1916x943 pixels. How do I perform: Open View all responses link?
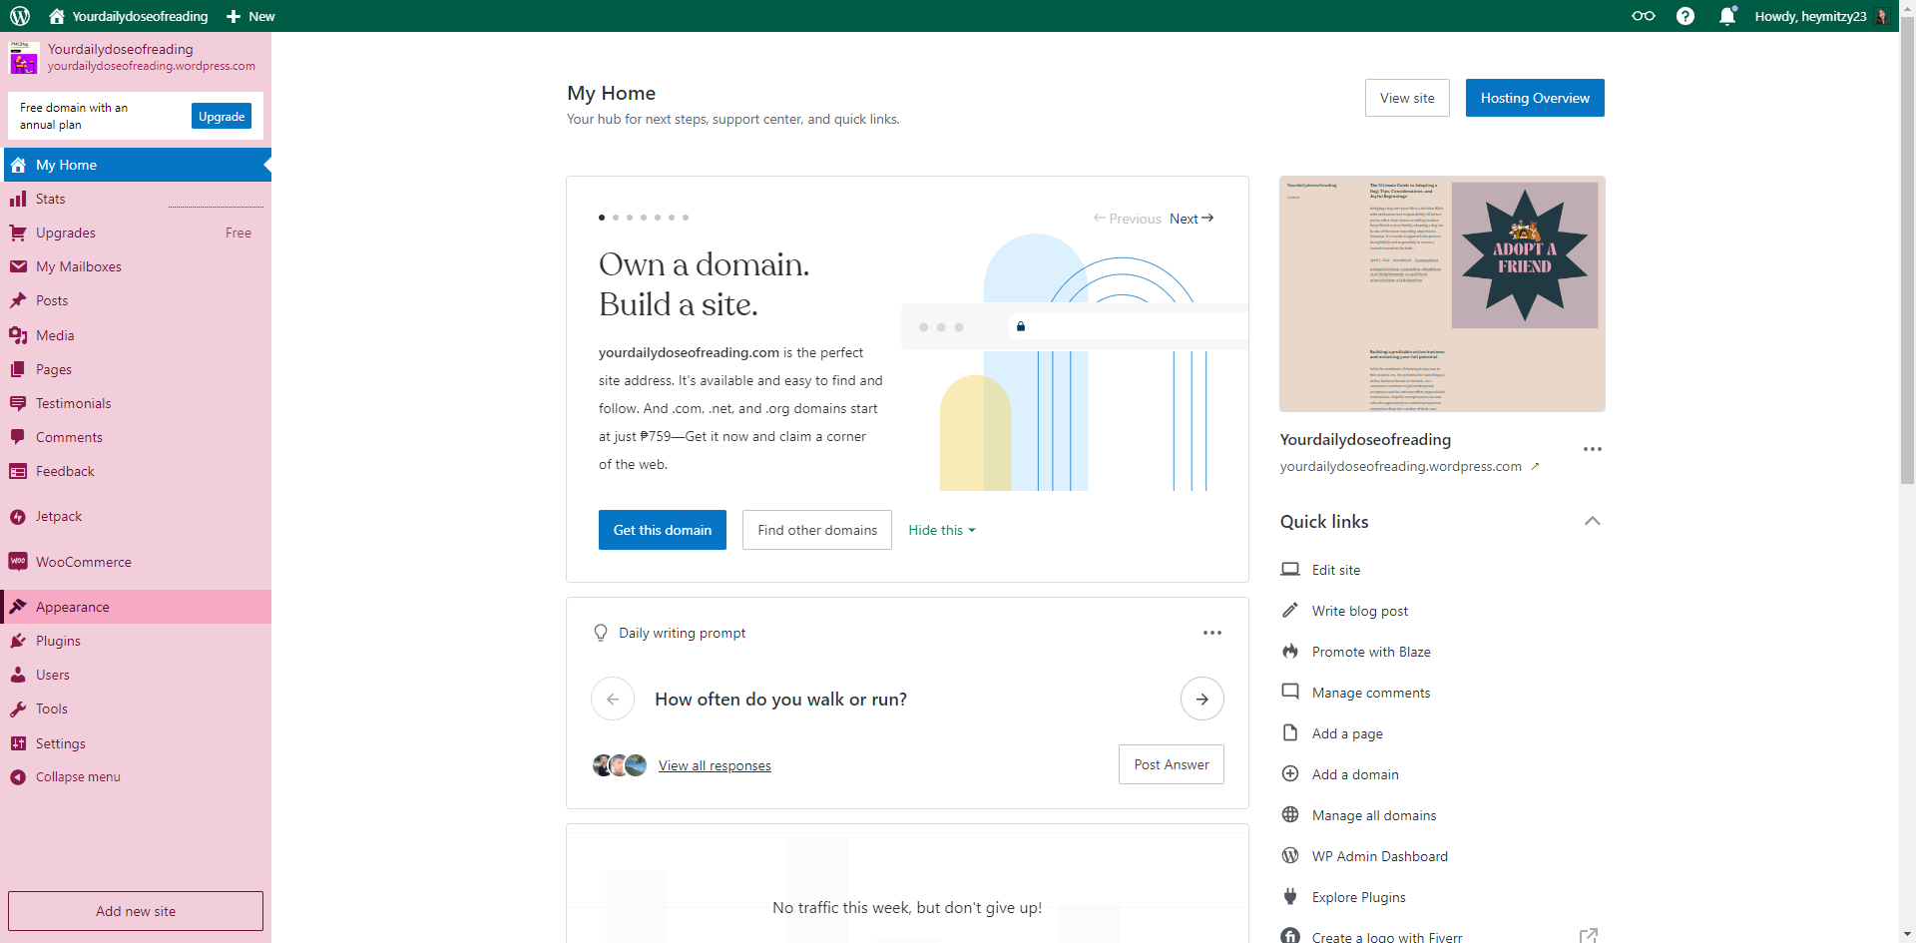(715, 765)
